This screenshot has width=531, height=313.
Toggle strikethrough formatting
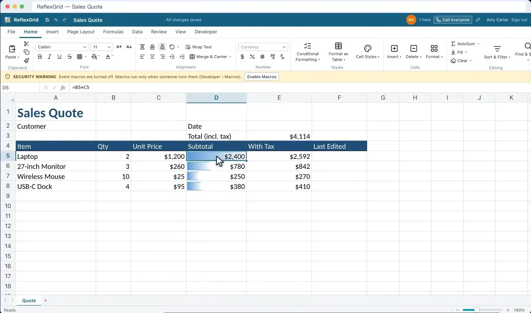(x=70, y=57)
